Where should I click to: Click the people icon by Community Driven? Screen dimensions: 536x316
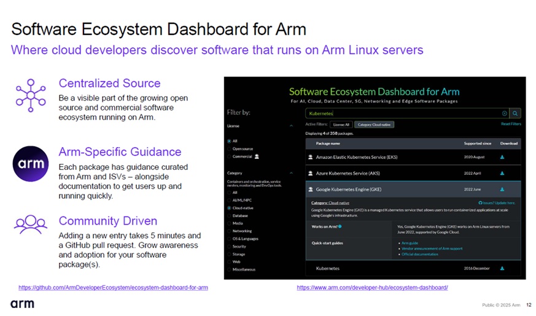(x=31, y=225)
